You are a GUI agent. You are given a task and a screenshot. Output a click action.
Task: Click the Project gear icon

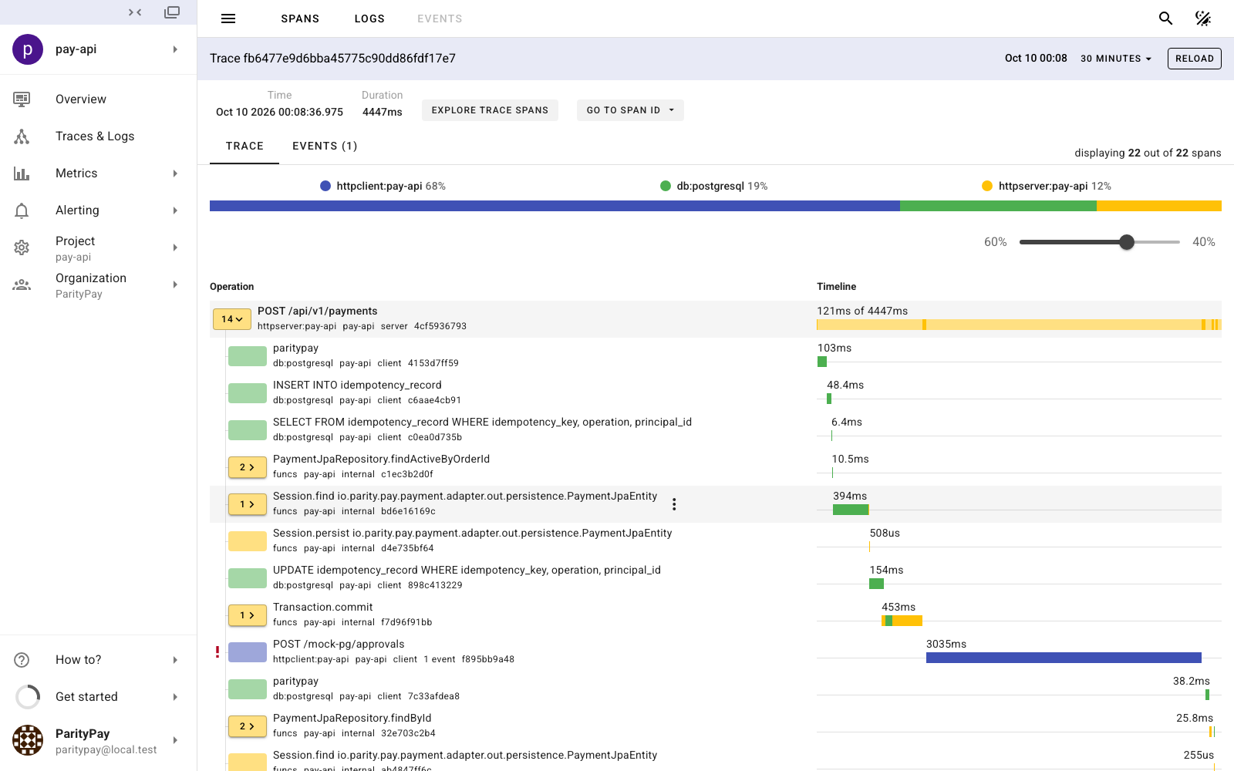(22, 247)
